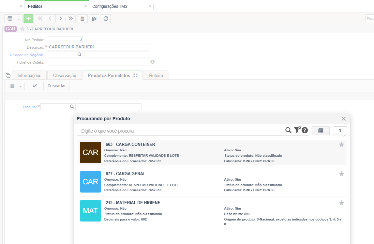The width and height of the screenshot is (374, 244).
Task: Click brown CAR thumbnail of CARGA CONTEINER
Action: 90,152
